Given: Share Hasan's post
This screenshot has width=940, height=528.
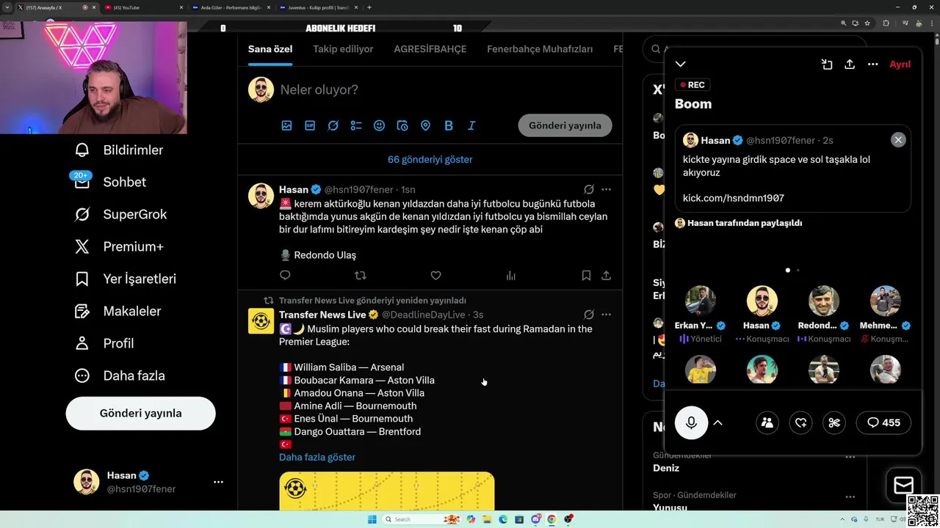Looking at the screenshot, I should coord(606,276).
